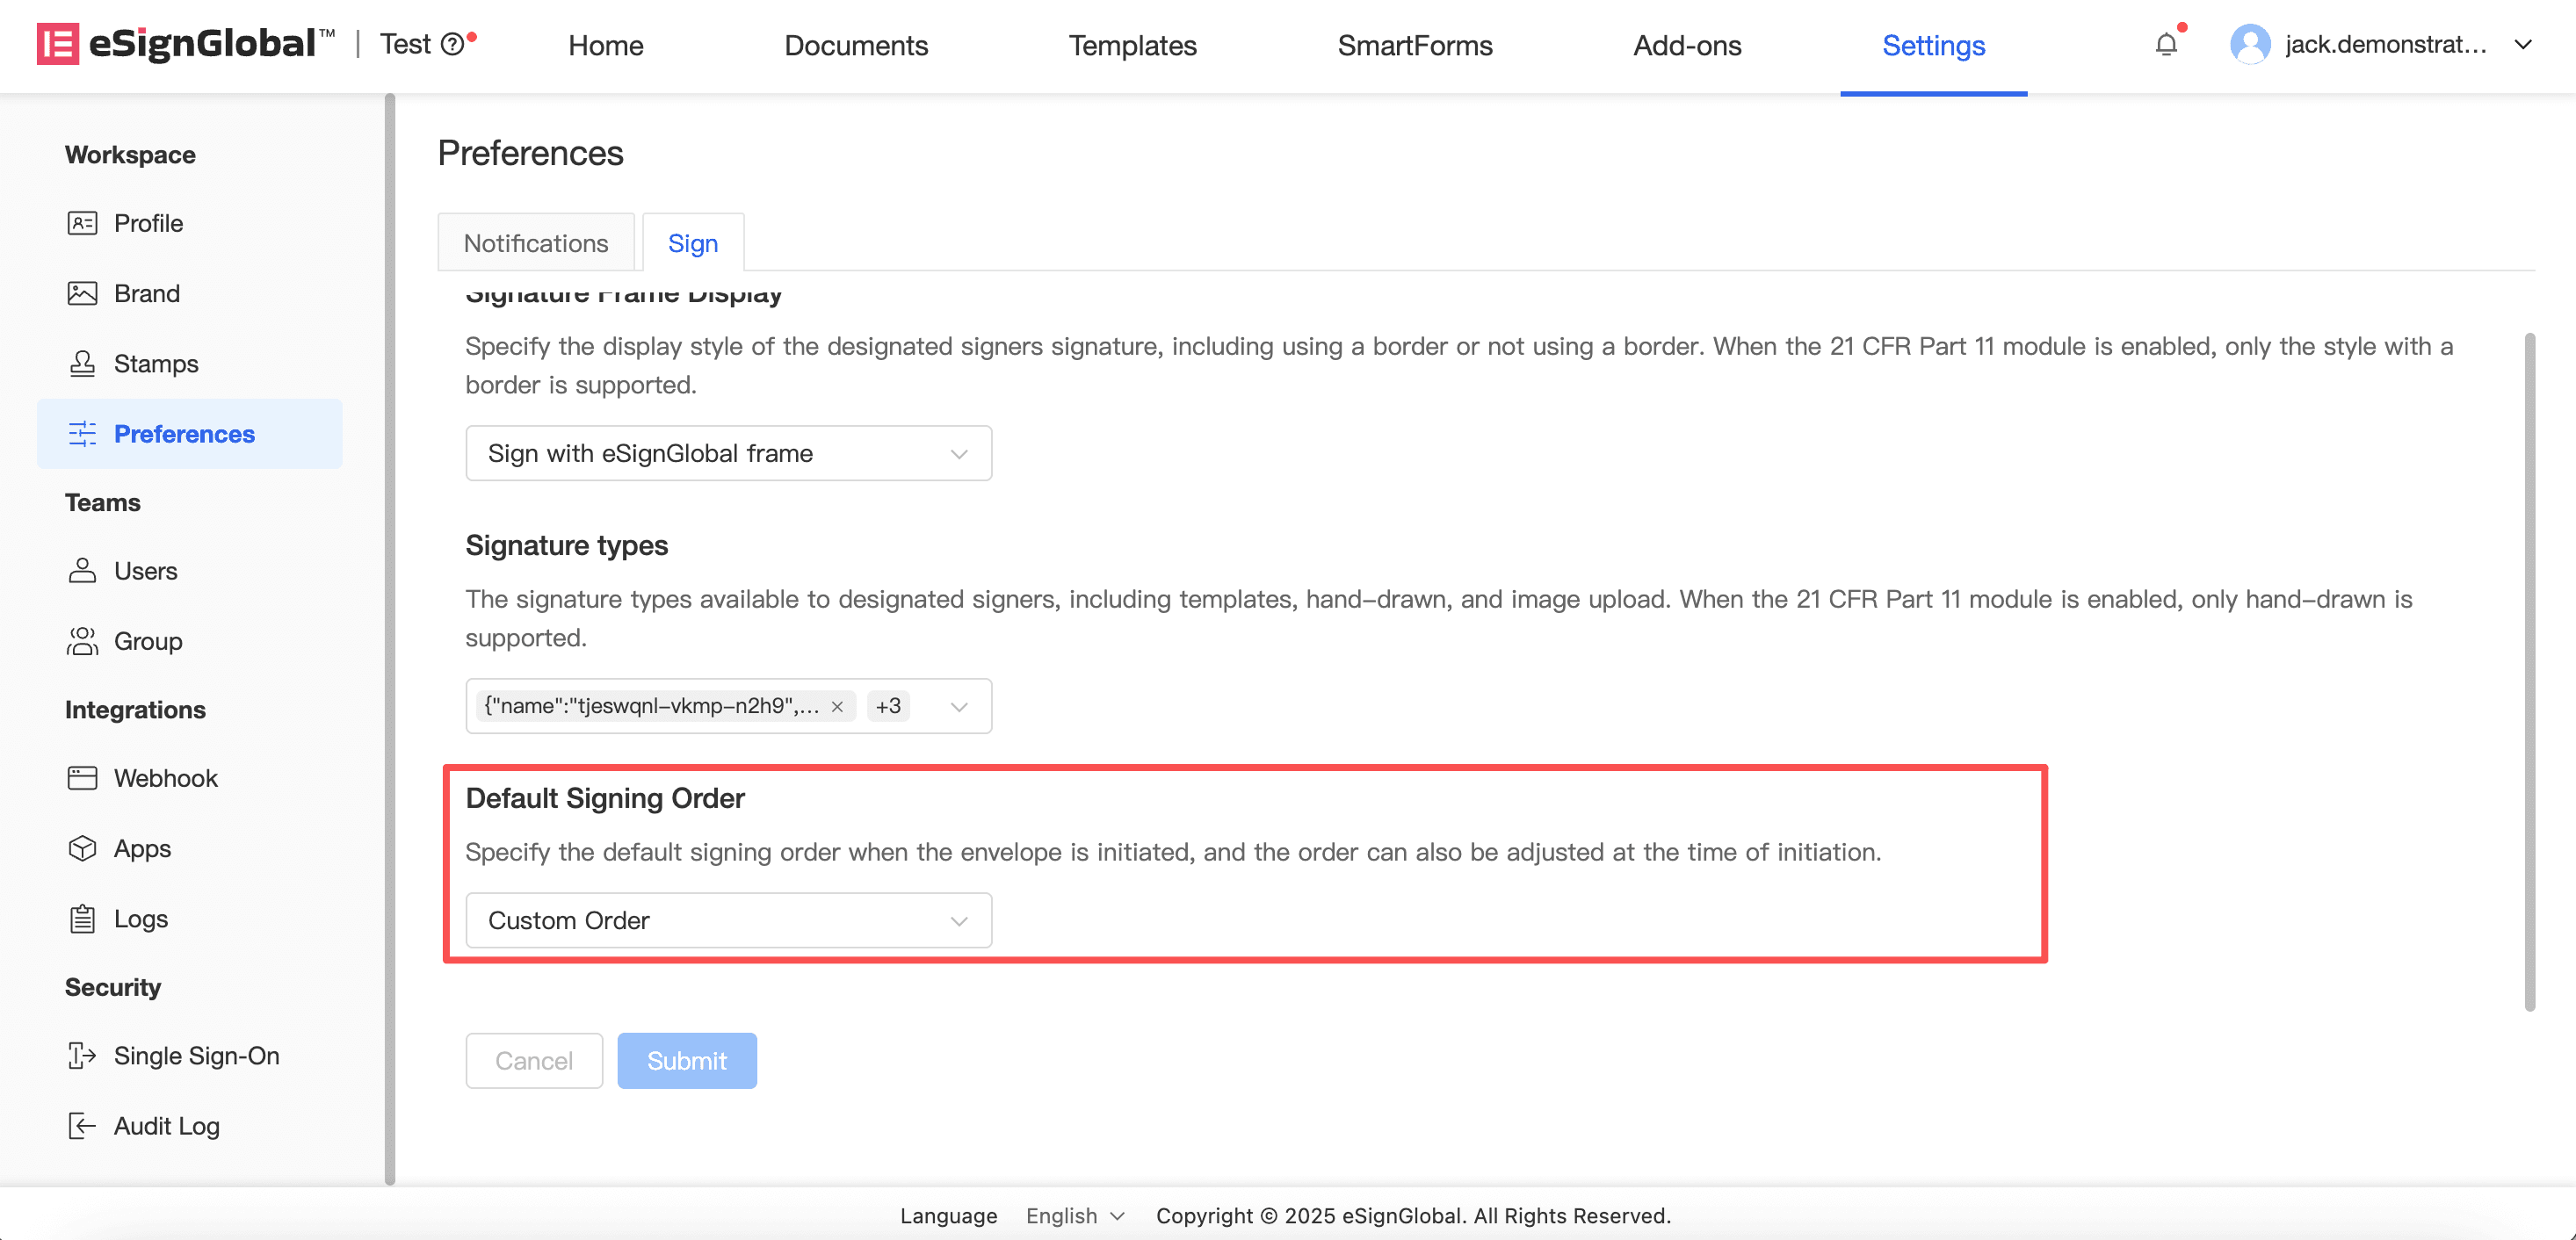Open the English language dropdown
This screenshot has width=2576, height=1240.
[x=1074, y=1216]
